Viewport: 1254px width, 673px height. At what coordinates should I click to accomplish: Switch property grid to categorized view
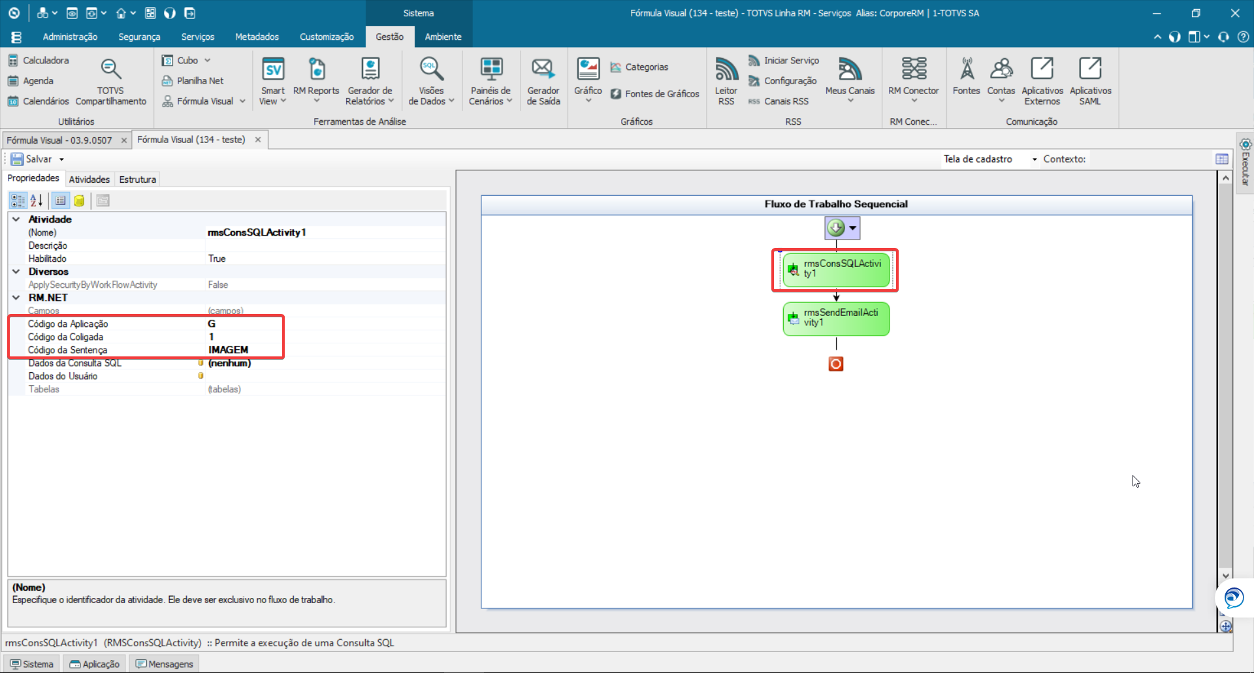(18, 200)
